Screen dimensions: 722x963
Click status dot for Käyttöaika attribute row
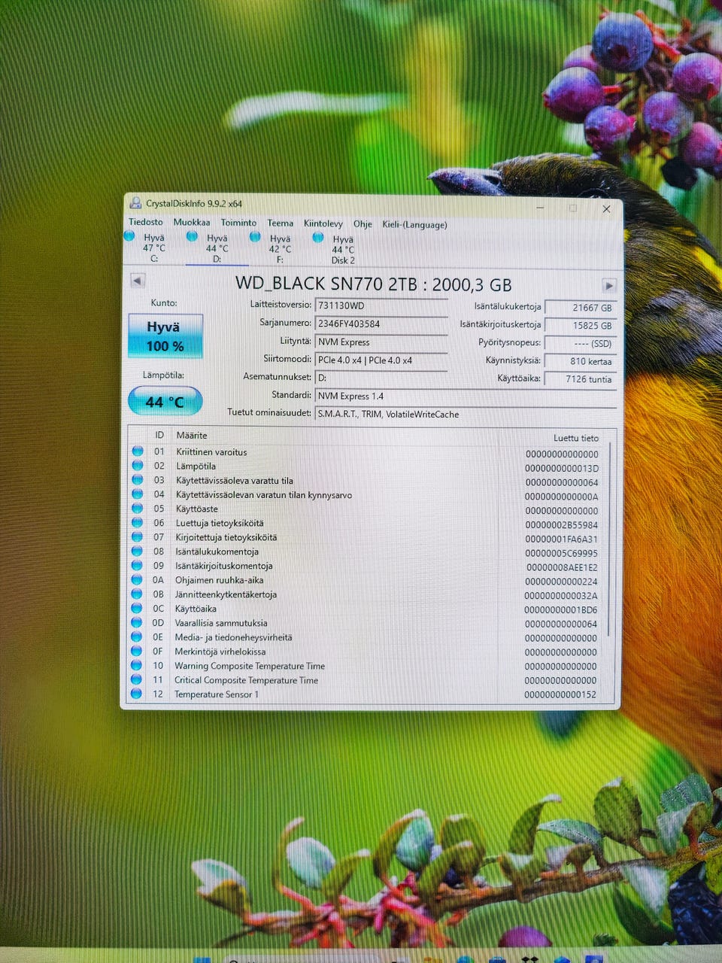click(137, 609)
